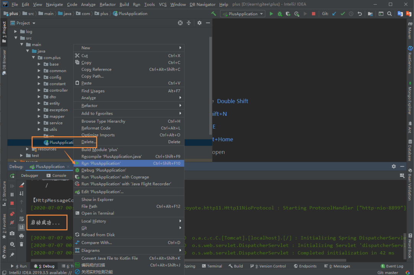Expand the controller package
This screenshot has height=275, width=414.
click(x=39, y=90)
